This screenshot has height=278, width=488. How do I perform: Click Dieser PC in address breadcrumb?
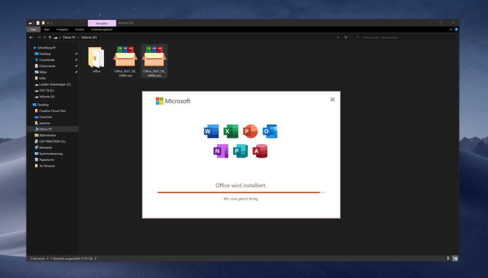(x=70, y=37)
